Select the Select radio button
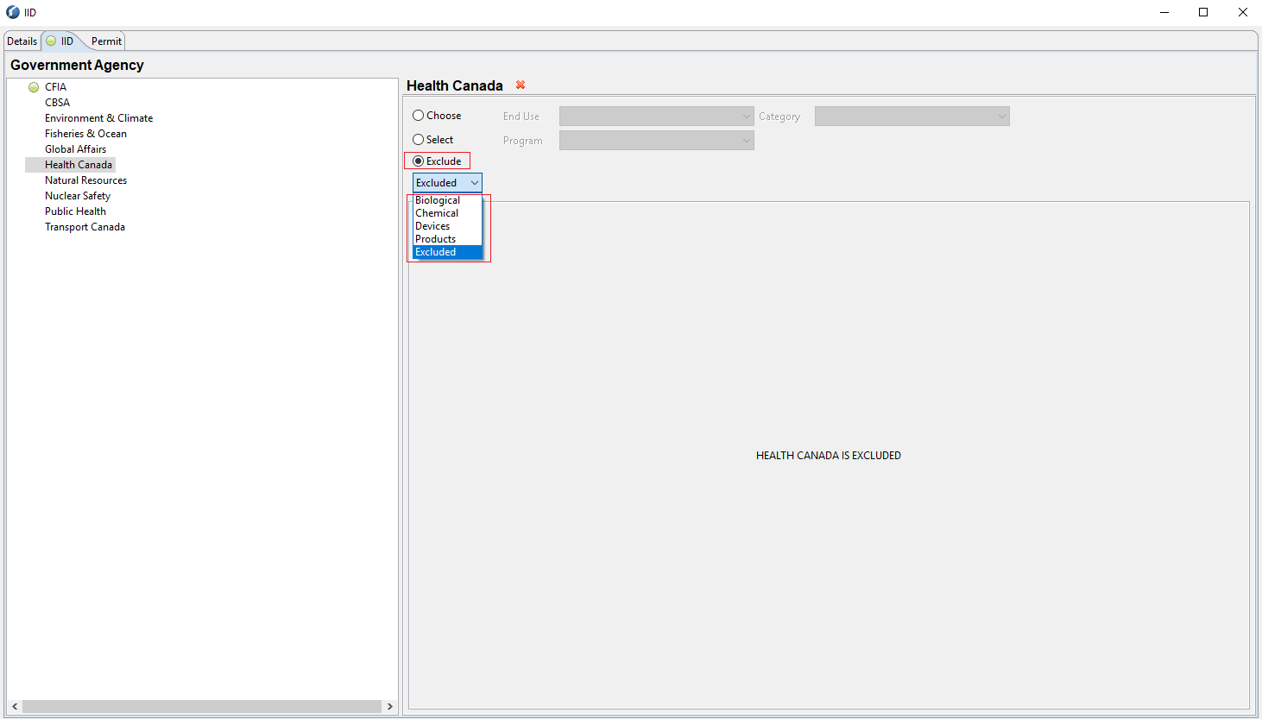The height and width of the screenshot is (719, 1262). pos(419,140)
